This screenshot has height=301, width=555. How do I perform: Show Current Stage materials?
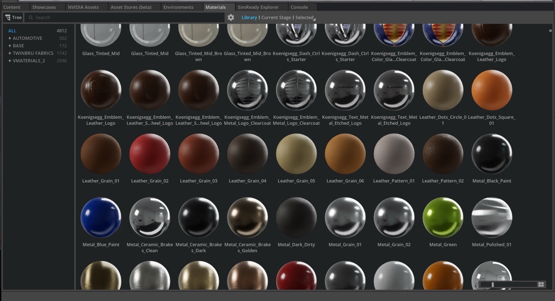(x=276, y=17)
